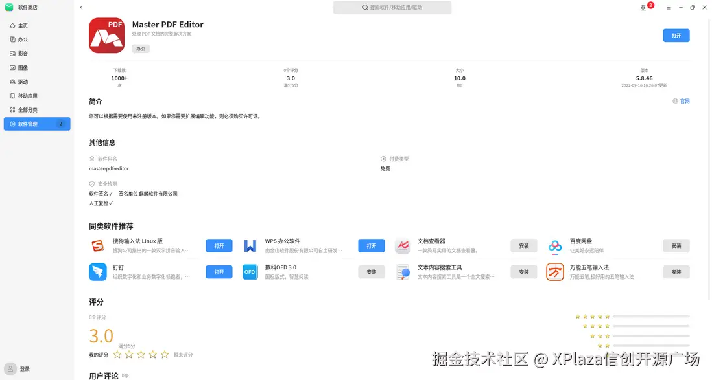The image size is (712, 380).
Task: Open the 驱动 category in sidebar
Action: (x=37, y=82)
